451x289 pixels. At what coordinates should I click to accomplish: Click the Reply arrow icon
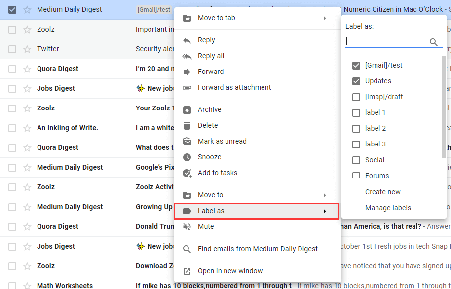click(x=187, y=40)
